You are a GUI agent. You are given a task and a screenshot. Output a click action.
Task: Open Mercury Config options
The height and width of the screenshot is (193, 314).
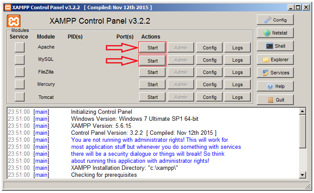[209, 84]
